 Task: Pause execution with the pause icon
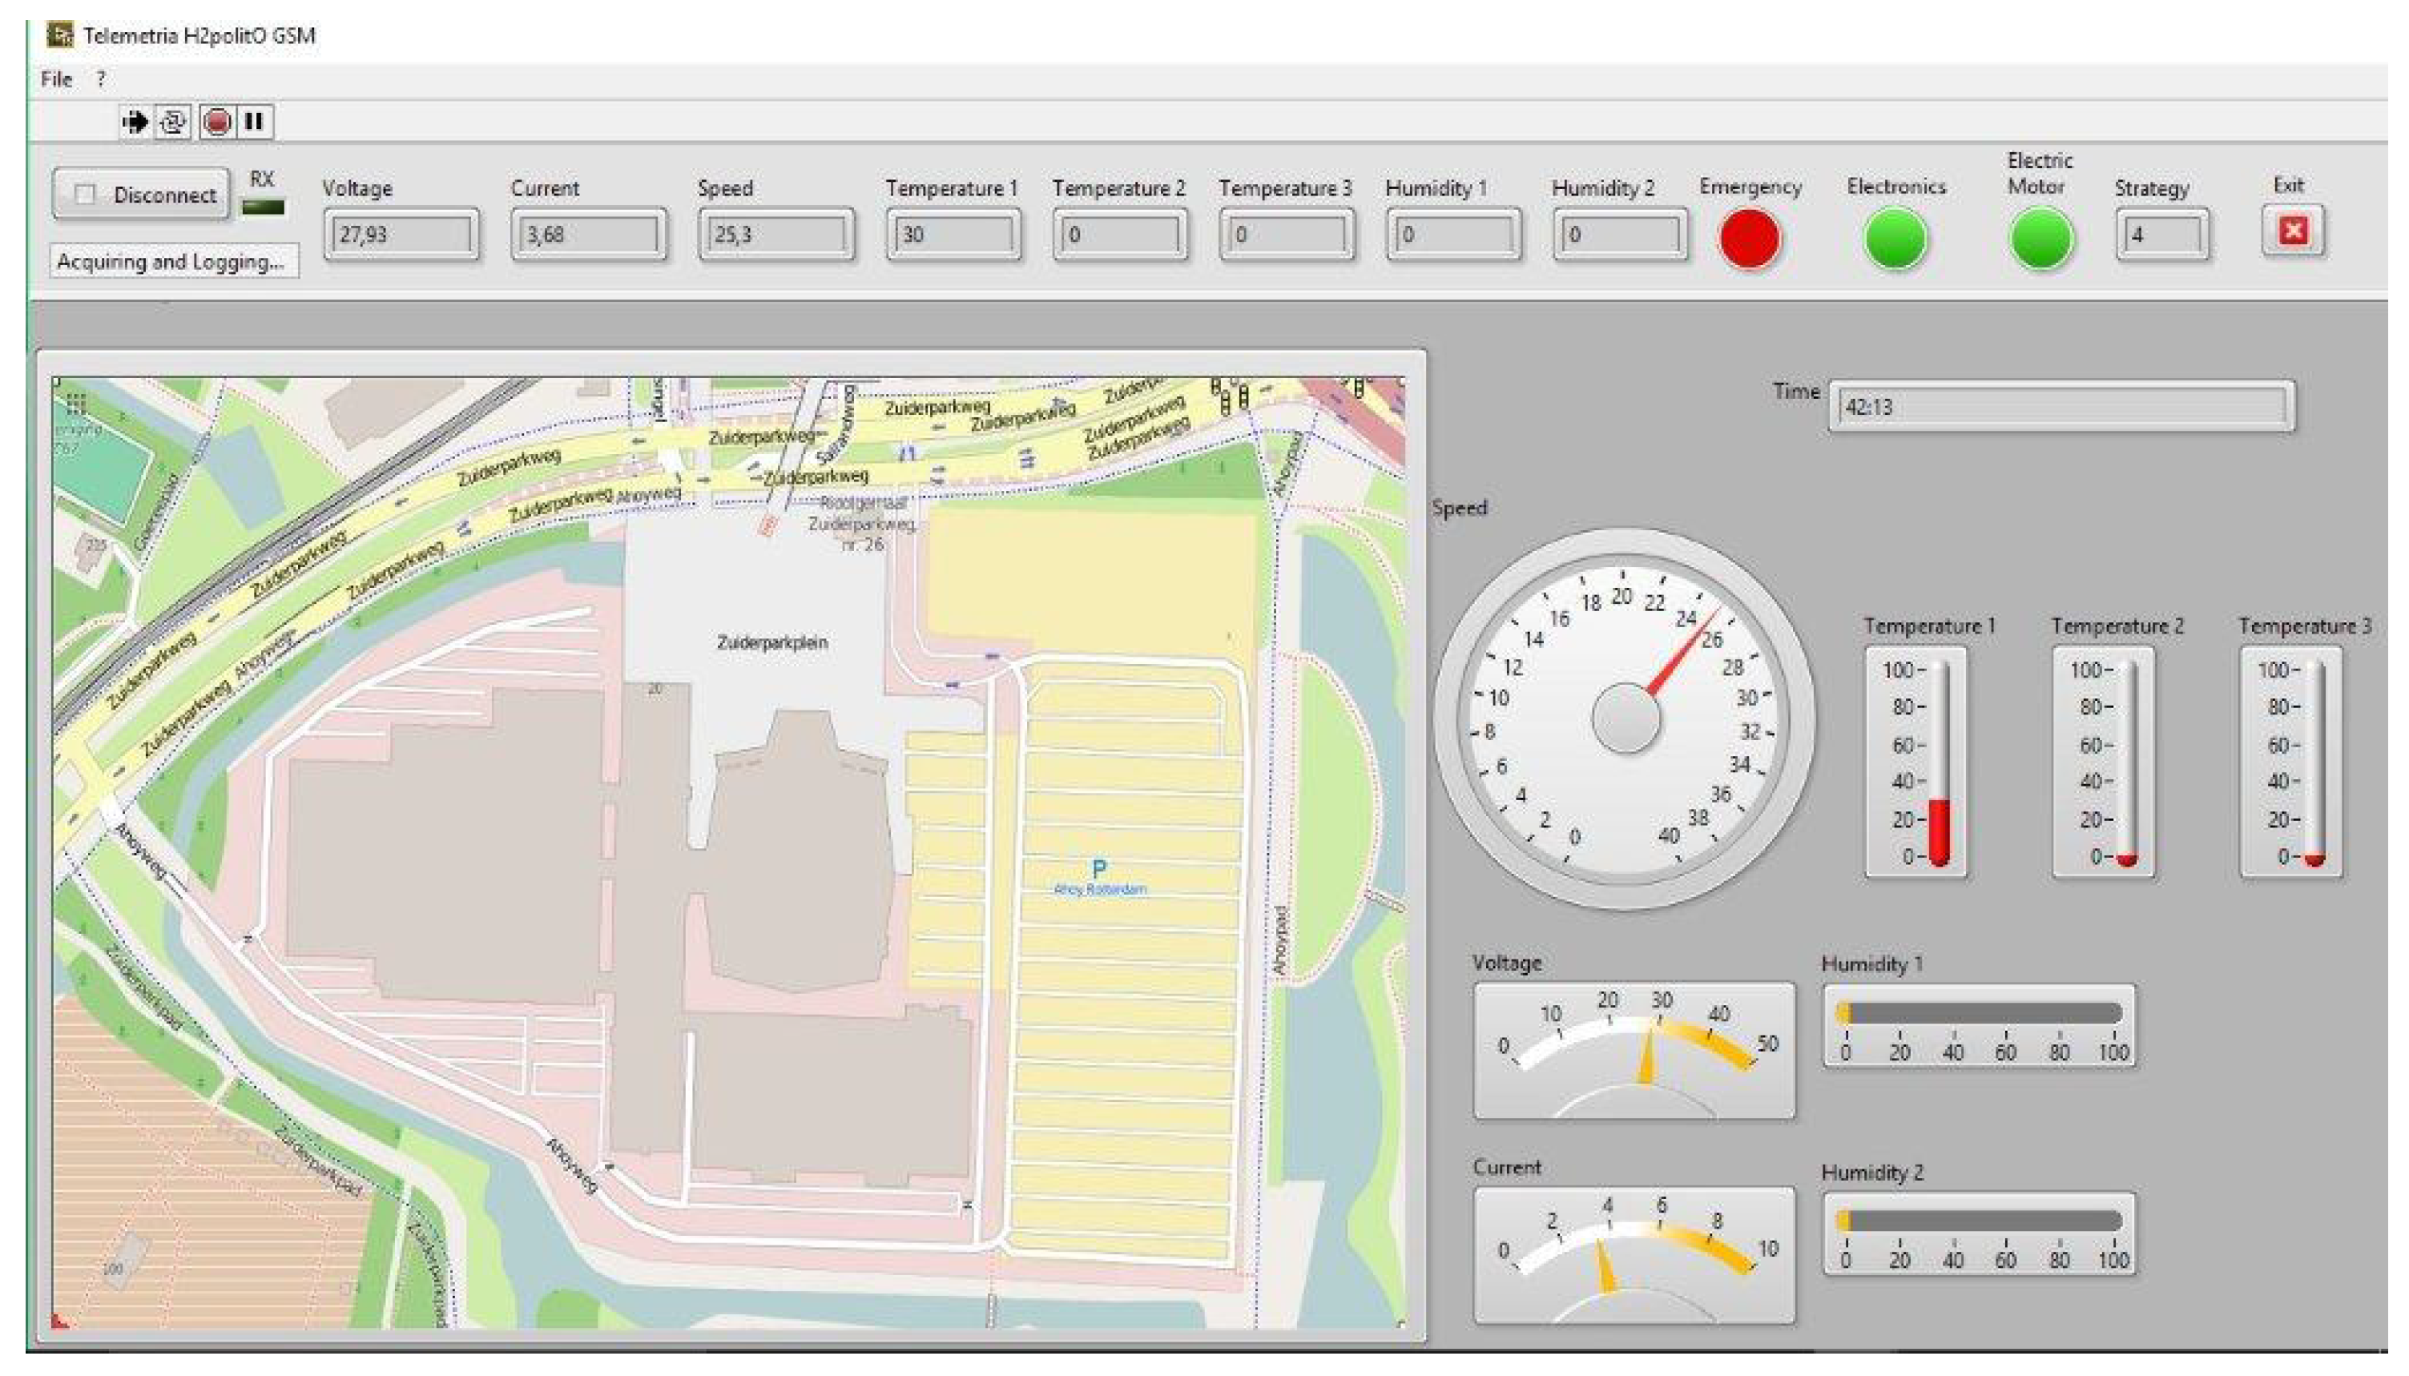pyautogui.click(x=253, y=122)
